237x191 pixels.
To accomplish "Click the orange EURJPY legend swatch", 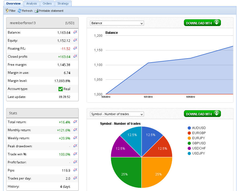I will point(189,138).
